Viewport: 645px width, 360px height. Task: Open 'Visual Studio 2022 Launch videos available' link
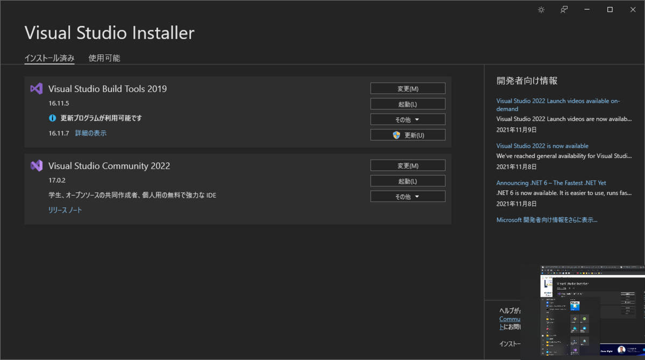point(558,105)
